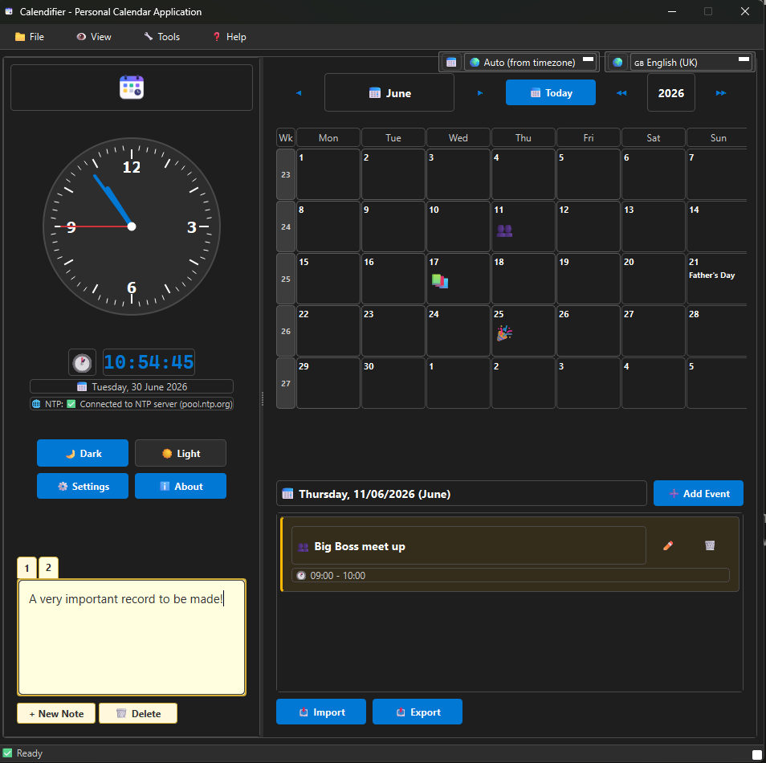Switch to Light theme
This screenshot has width=766, height=763.
tap(181, 453)
